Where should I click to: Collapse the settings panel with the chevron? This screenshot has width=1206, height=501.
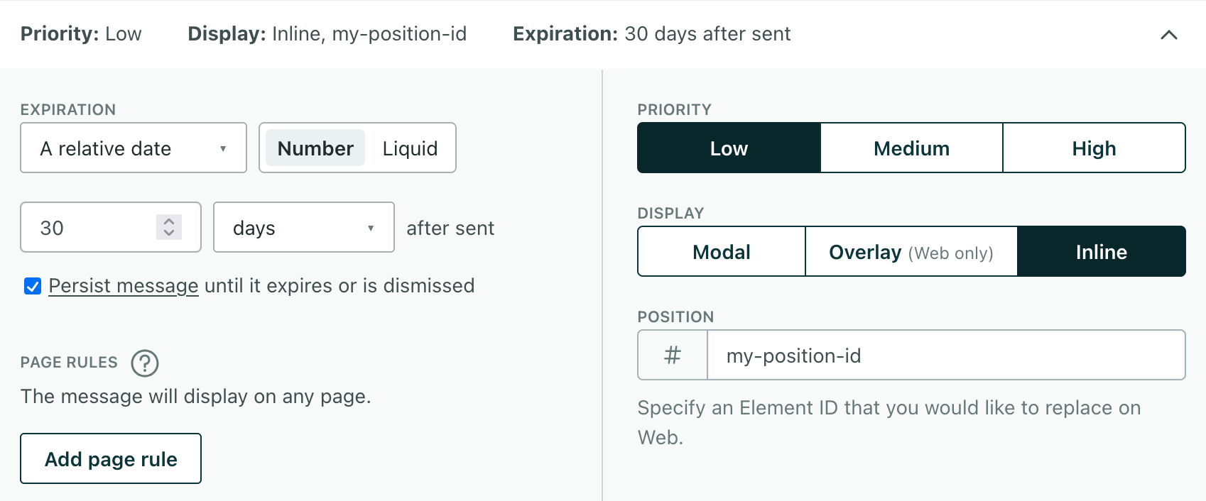1168,35
